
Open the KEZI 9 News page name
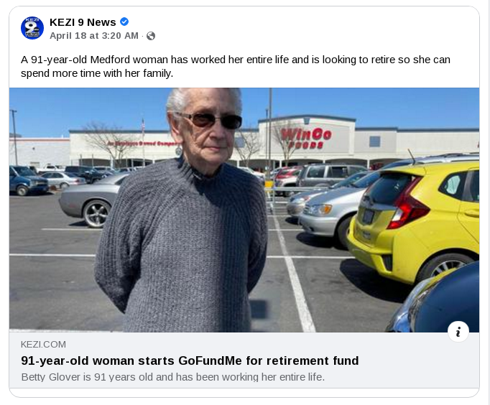pos(83,22)
